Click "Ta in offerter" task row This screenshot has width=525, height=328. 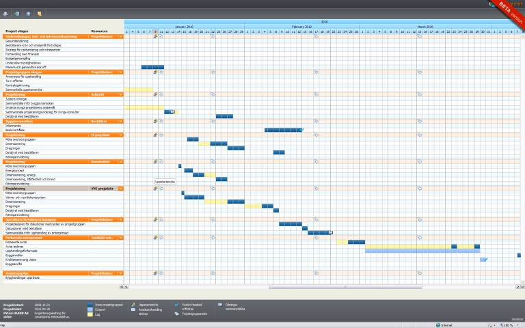click(64, 81)
